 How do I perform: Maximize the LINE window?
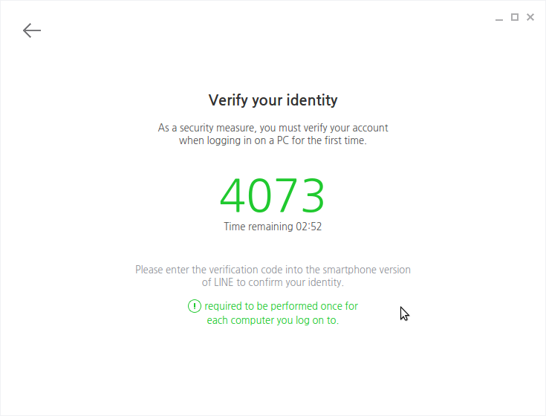pos(515,17)
